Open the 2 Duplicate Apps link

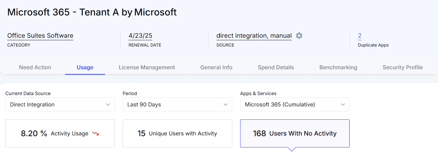[x=360, y=36]
